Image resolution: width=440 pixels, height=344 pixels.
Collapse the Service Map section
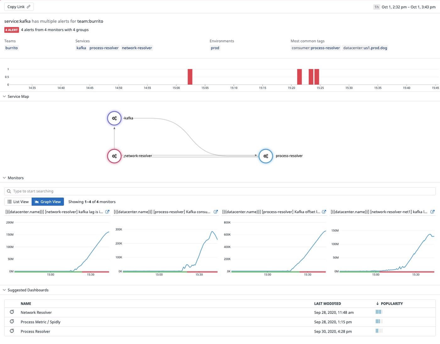(x=4, y=96)
